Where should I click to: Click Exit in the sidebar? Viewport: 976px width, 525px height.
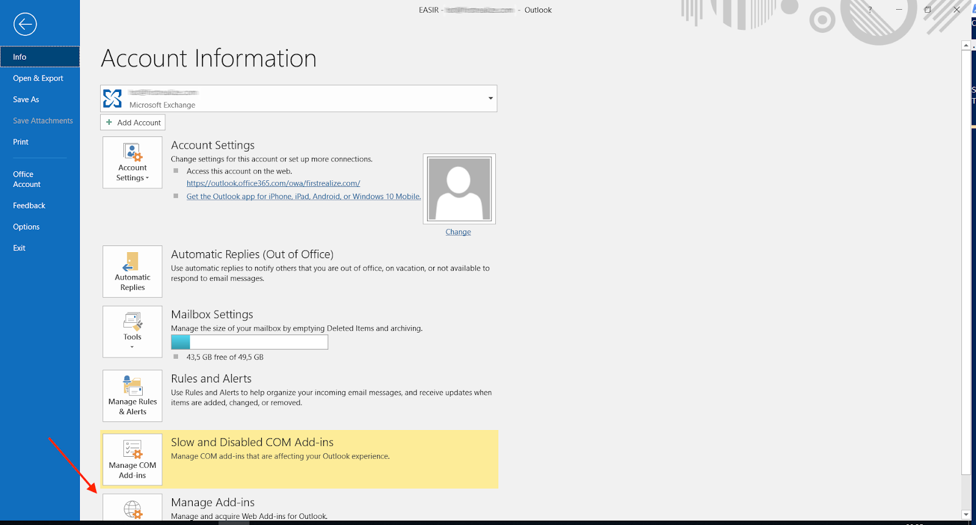(19, 248)
